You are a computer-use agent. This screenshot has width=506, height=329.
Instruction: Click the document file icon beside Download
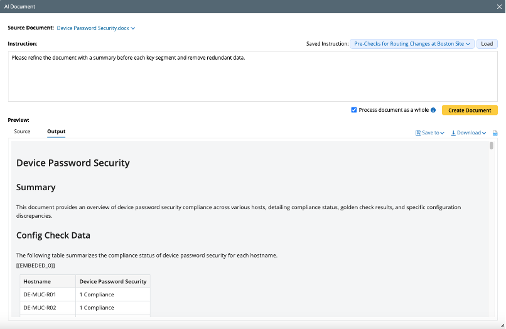(x=495, y=132)
